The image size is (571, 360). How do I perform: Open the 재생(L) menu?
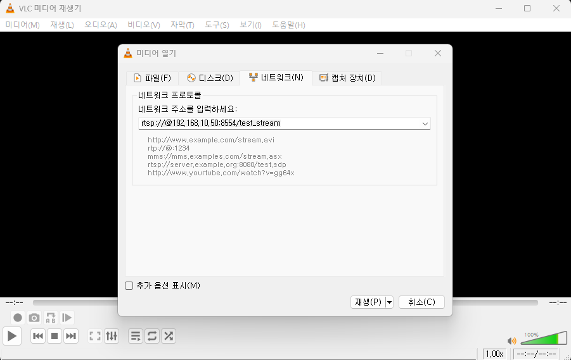click(x=62, y=25)
